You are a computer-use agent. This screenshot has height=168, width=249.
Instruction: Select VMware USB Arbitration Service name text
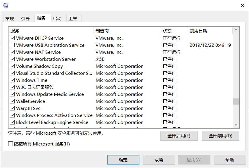point(50,45)
